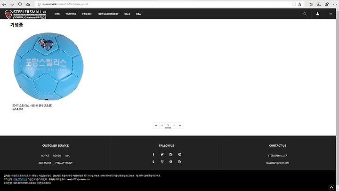Image resolution: width=339 pixels, height=191 pixels.
Task: Click the 054-283-3313 phone link
Action: 20,179
